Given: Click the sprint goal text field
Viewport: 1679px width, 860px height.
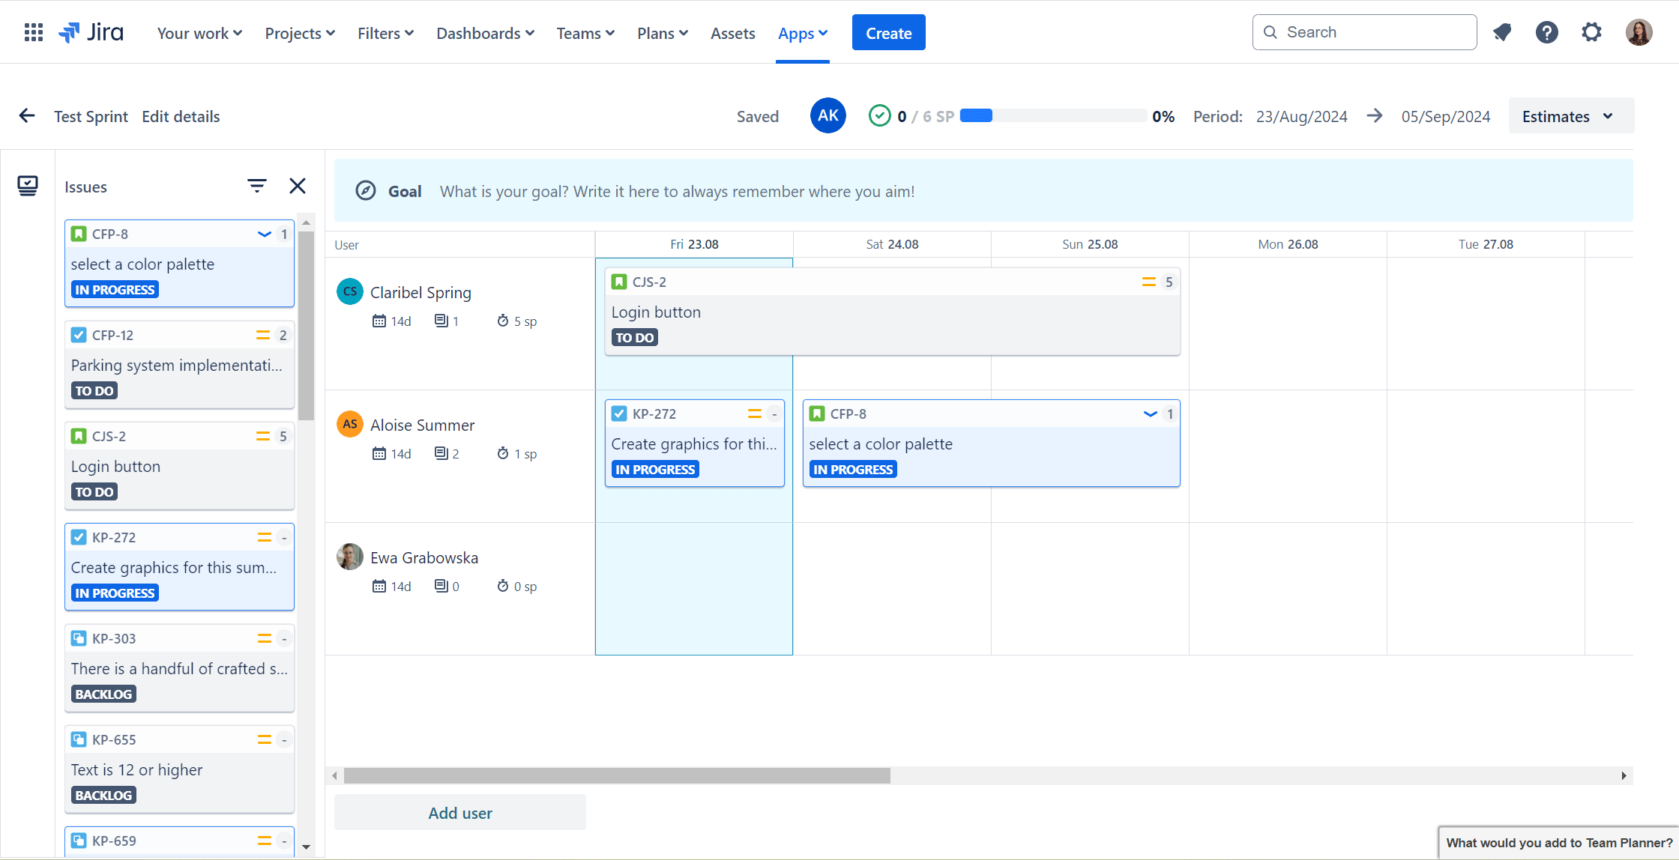Looking at the screenshot, I should [x=678, y=191].
